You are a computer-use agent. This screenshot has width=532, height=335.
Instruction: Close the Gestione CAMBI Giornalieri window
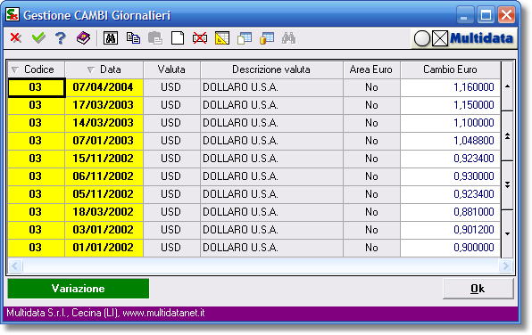coord(506,15)
